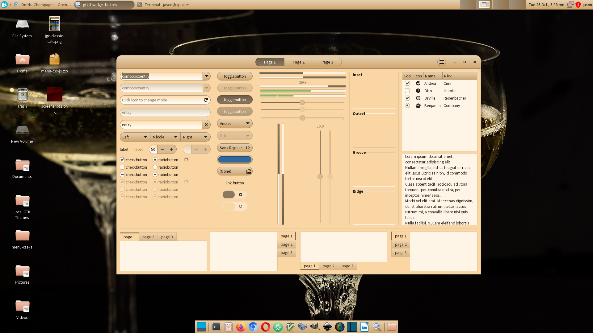This screenshot has height=333, width=593.
Task: Open LibreOffice Writer in the dock
Action: (364, 327)
